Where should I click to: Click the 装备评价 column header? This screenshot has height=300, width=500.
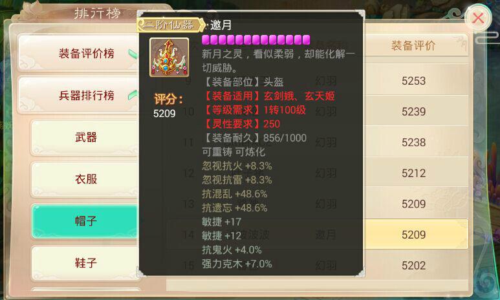(x=413, y=46)
